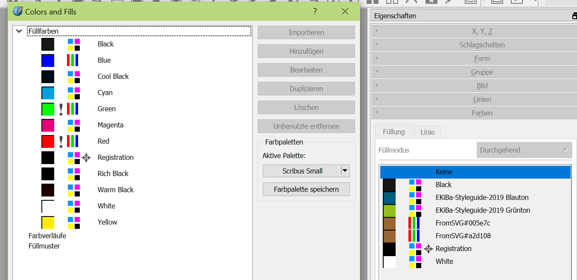This screenshot has width=577, height=280.
Task: Select Farbverläufe in the tree
Action: point(47,236)
